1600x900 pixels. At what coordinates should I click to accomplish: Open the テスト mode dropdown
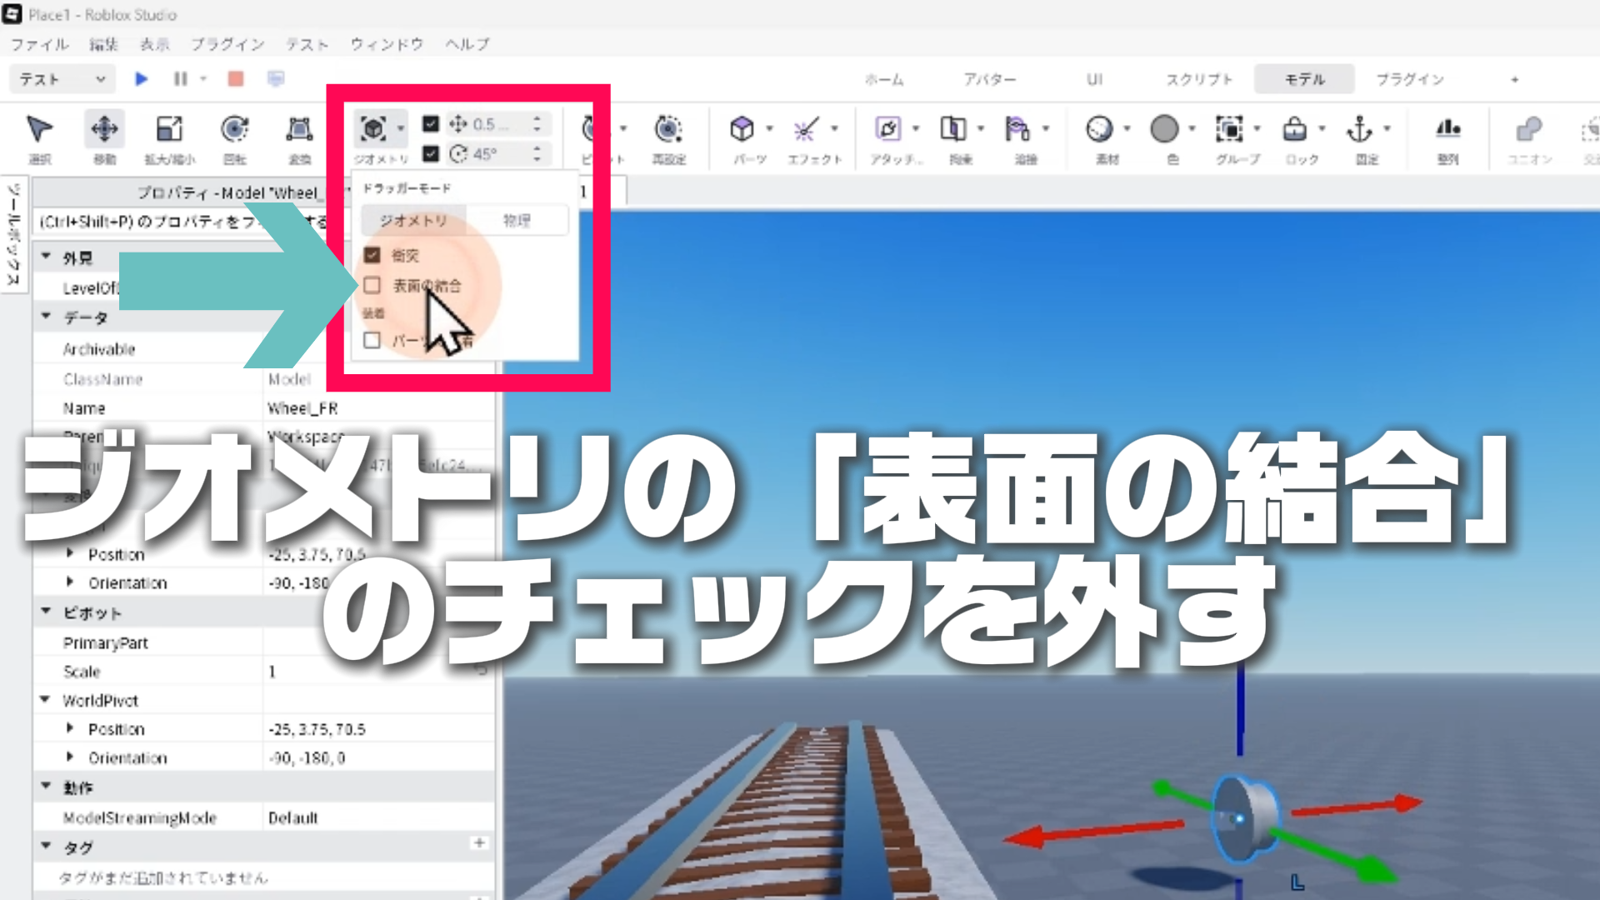[62, 79]
